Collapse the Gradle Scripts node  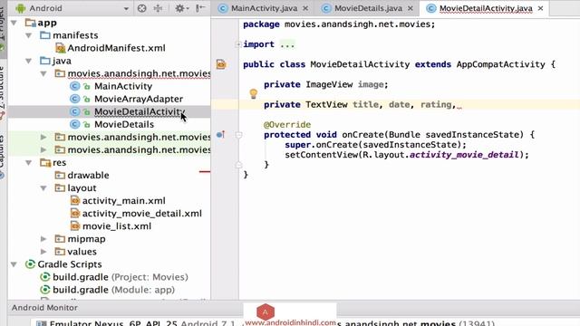point(14,264)
